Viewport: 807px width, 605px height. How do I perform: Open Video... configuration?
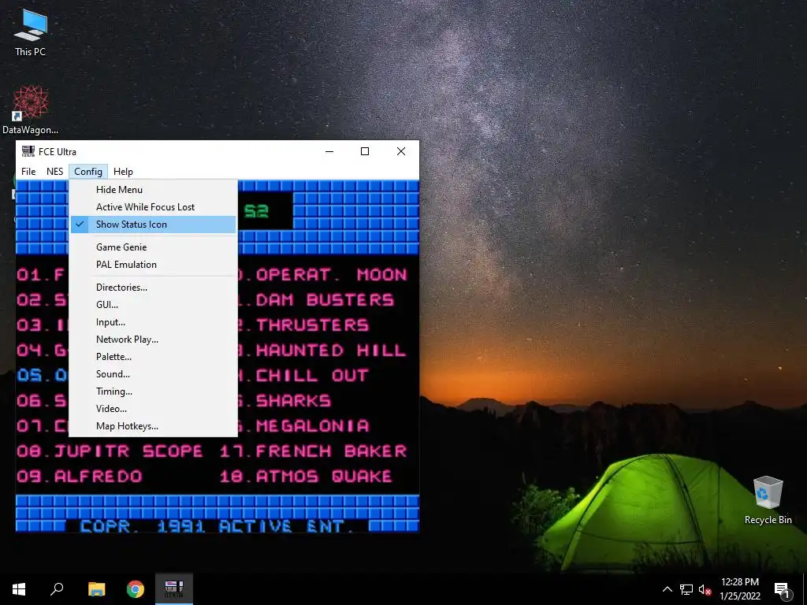tap(153, 409)
